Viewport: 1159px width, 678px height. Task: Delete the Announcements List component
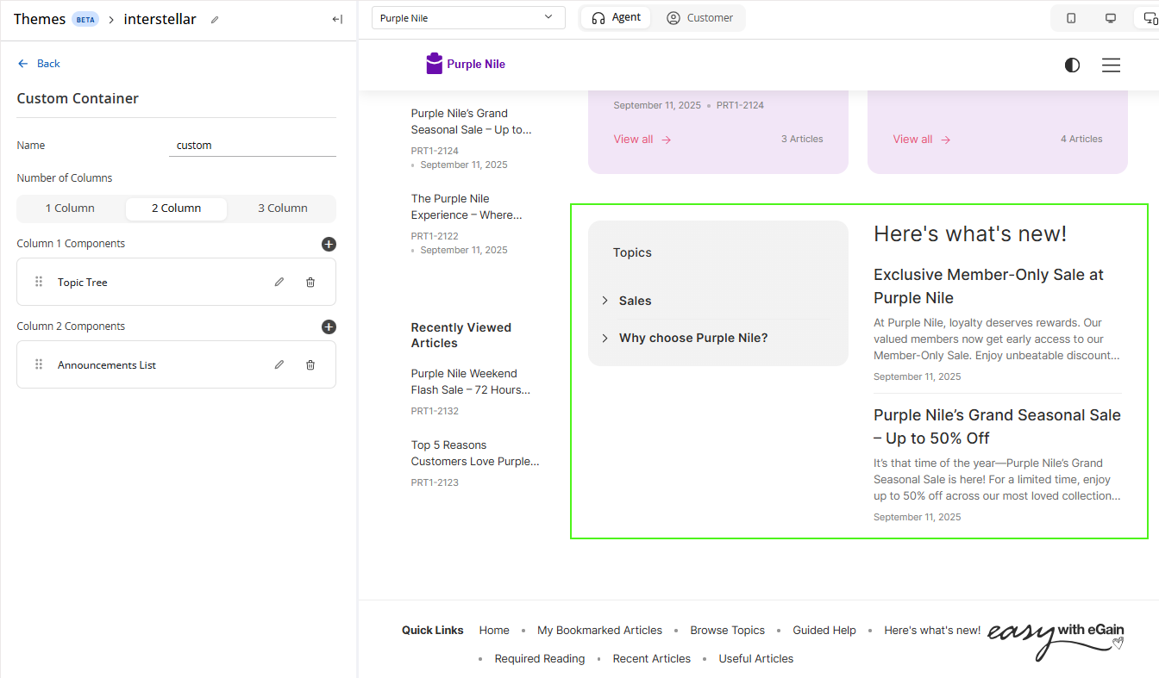pos(310,365)
